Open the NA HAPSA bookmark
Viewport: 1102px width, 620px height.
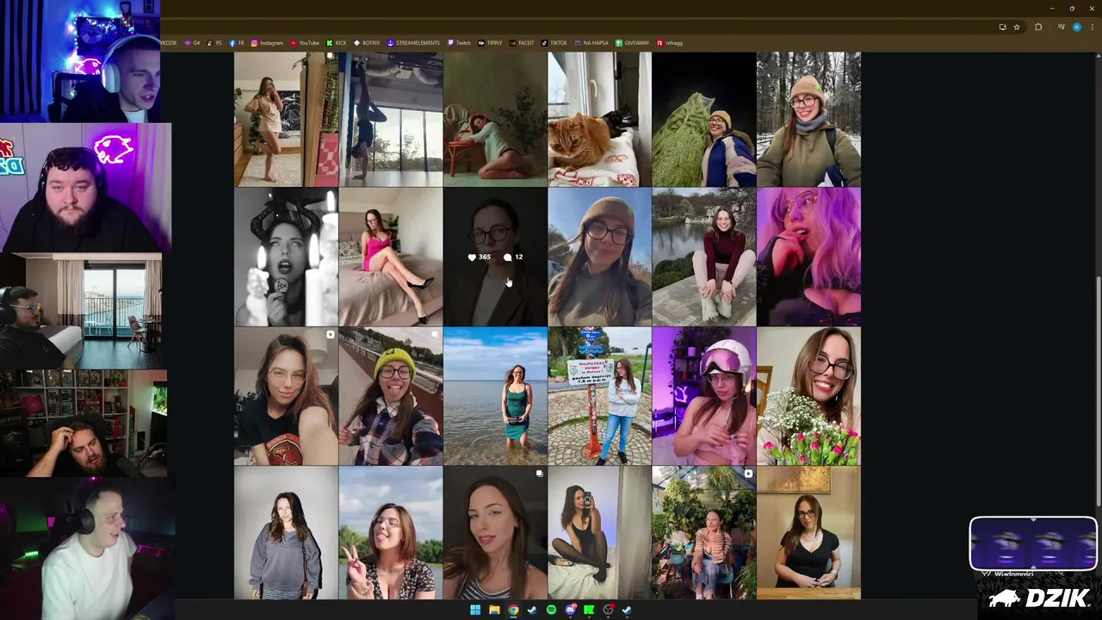[591, 42]
